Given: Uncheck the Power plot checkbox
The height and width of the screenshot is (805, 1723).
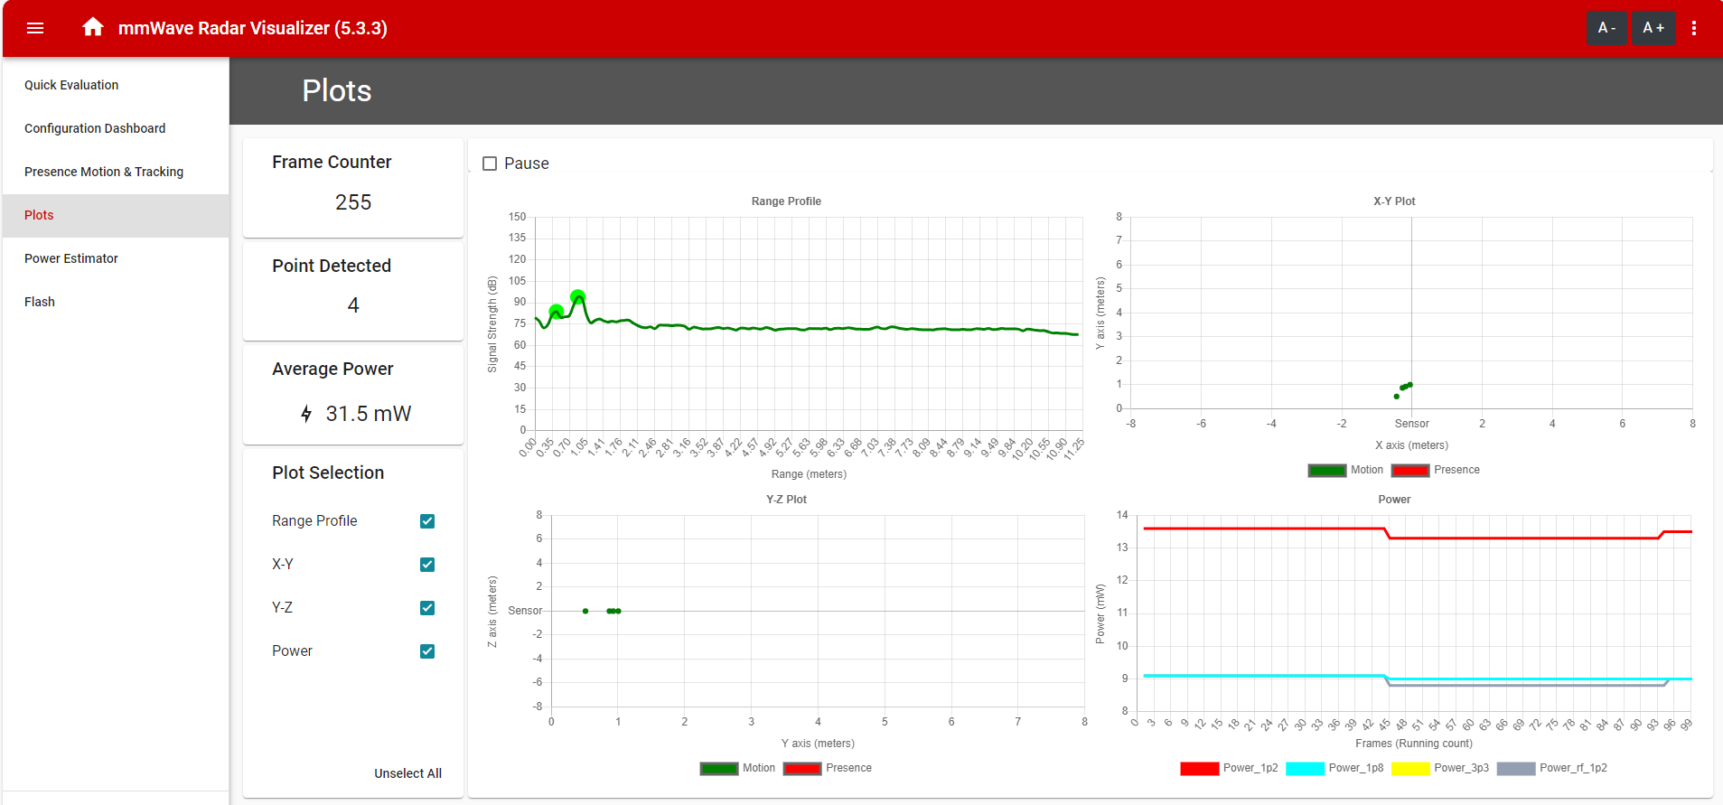Looking at the screenshot, I should 427,651.
